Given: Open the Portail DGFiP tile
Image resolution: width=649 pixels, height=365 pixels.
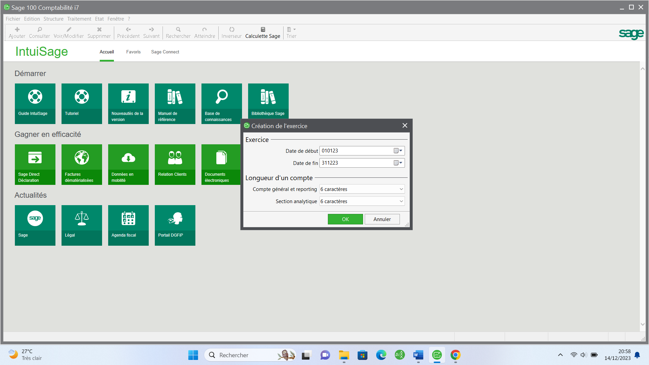Looking at the screenshot, I should [x=175, y=225].
